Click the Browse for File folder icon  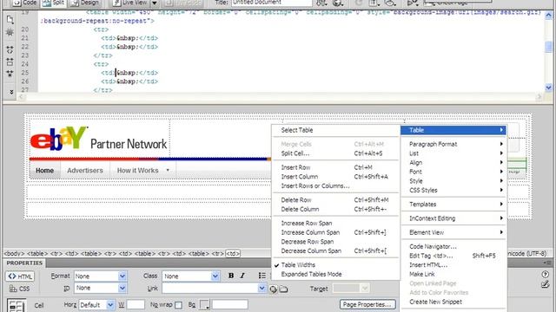tap(283, 289)
